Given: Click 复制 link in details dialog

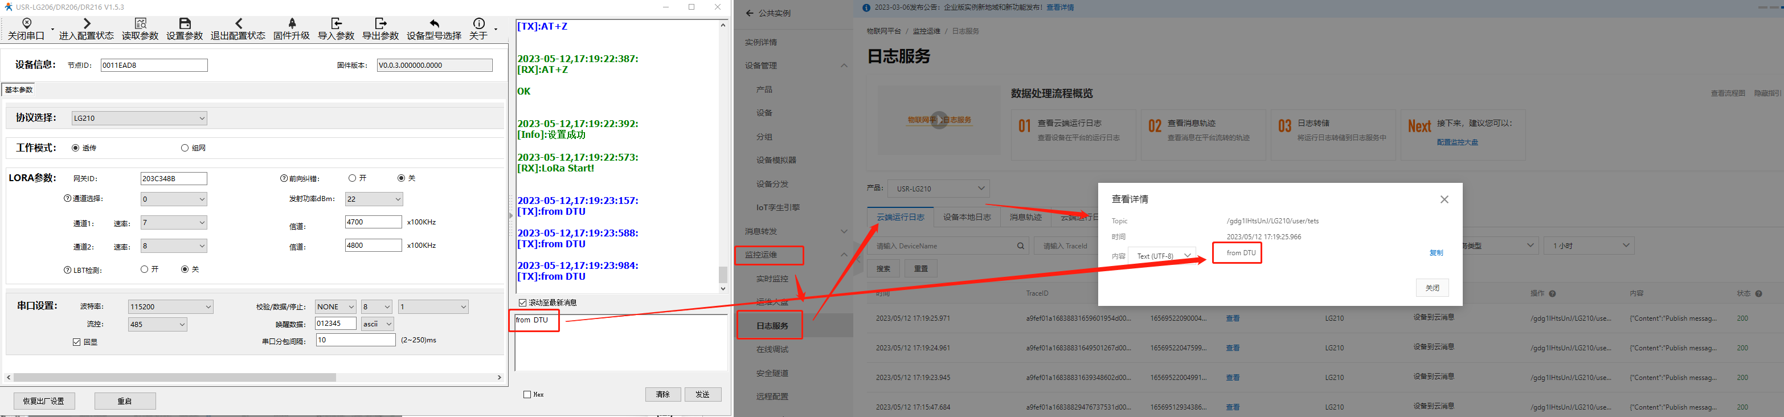Looking at the screenshot, I should (x=1437, y=253).
